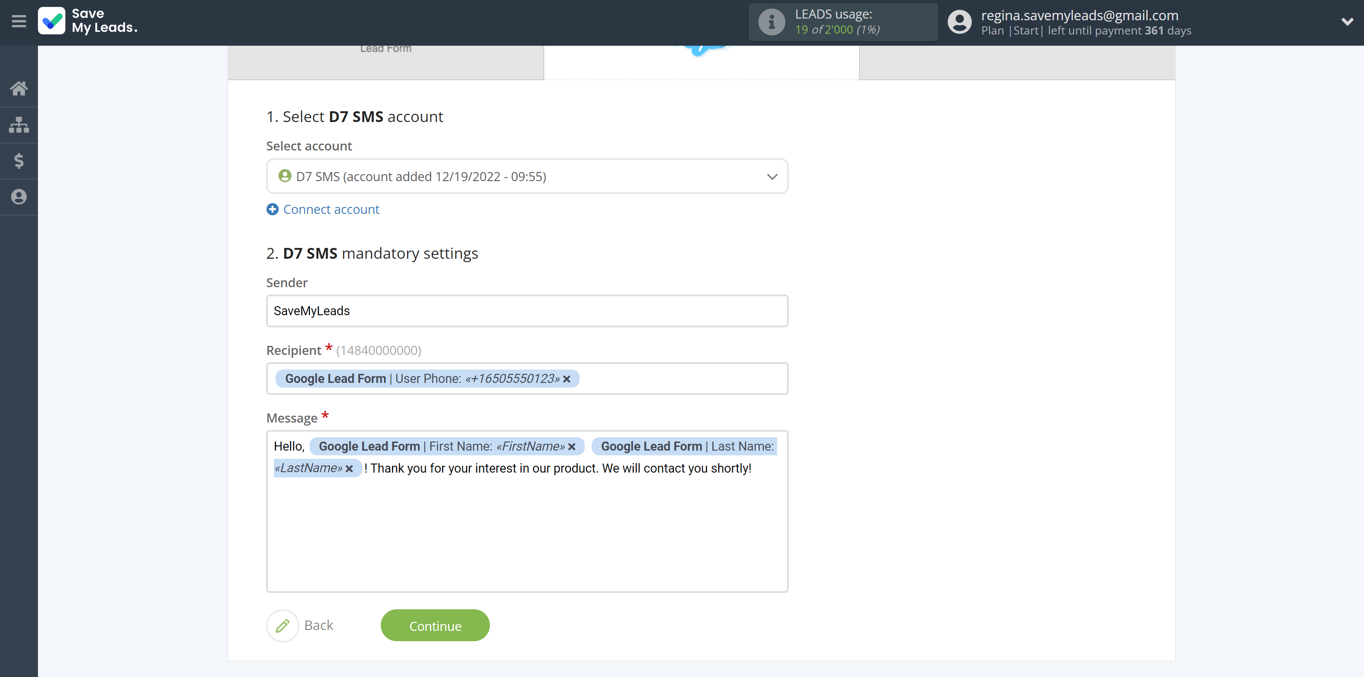Remove the Last Name tag from Message
The width and height of the screenshot is (1364, 677).
349,468
